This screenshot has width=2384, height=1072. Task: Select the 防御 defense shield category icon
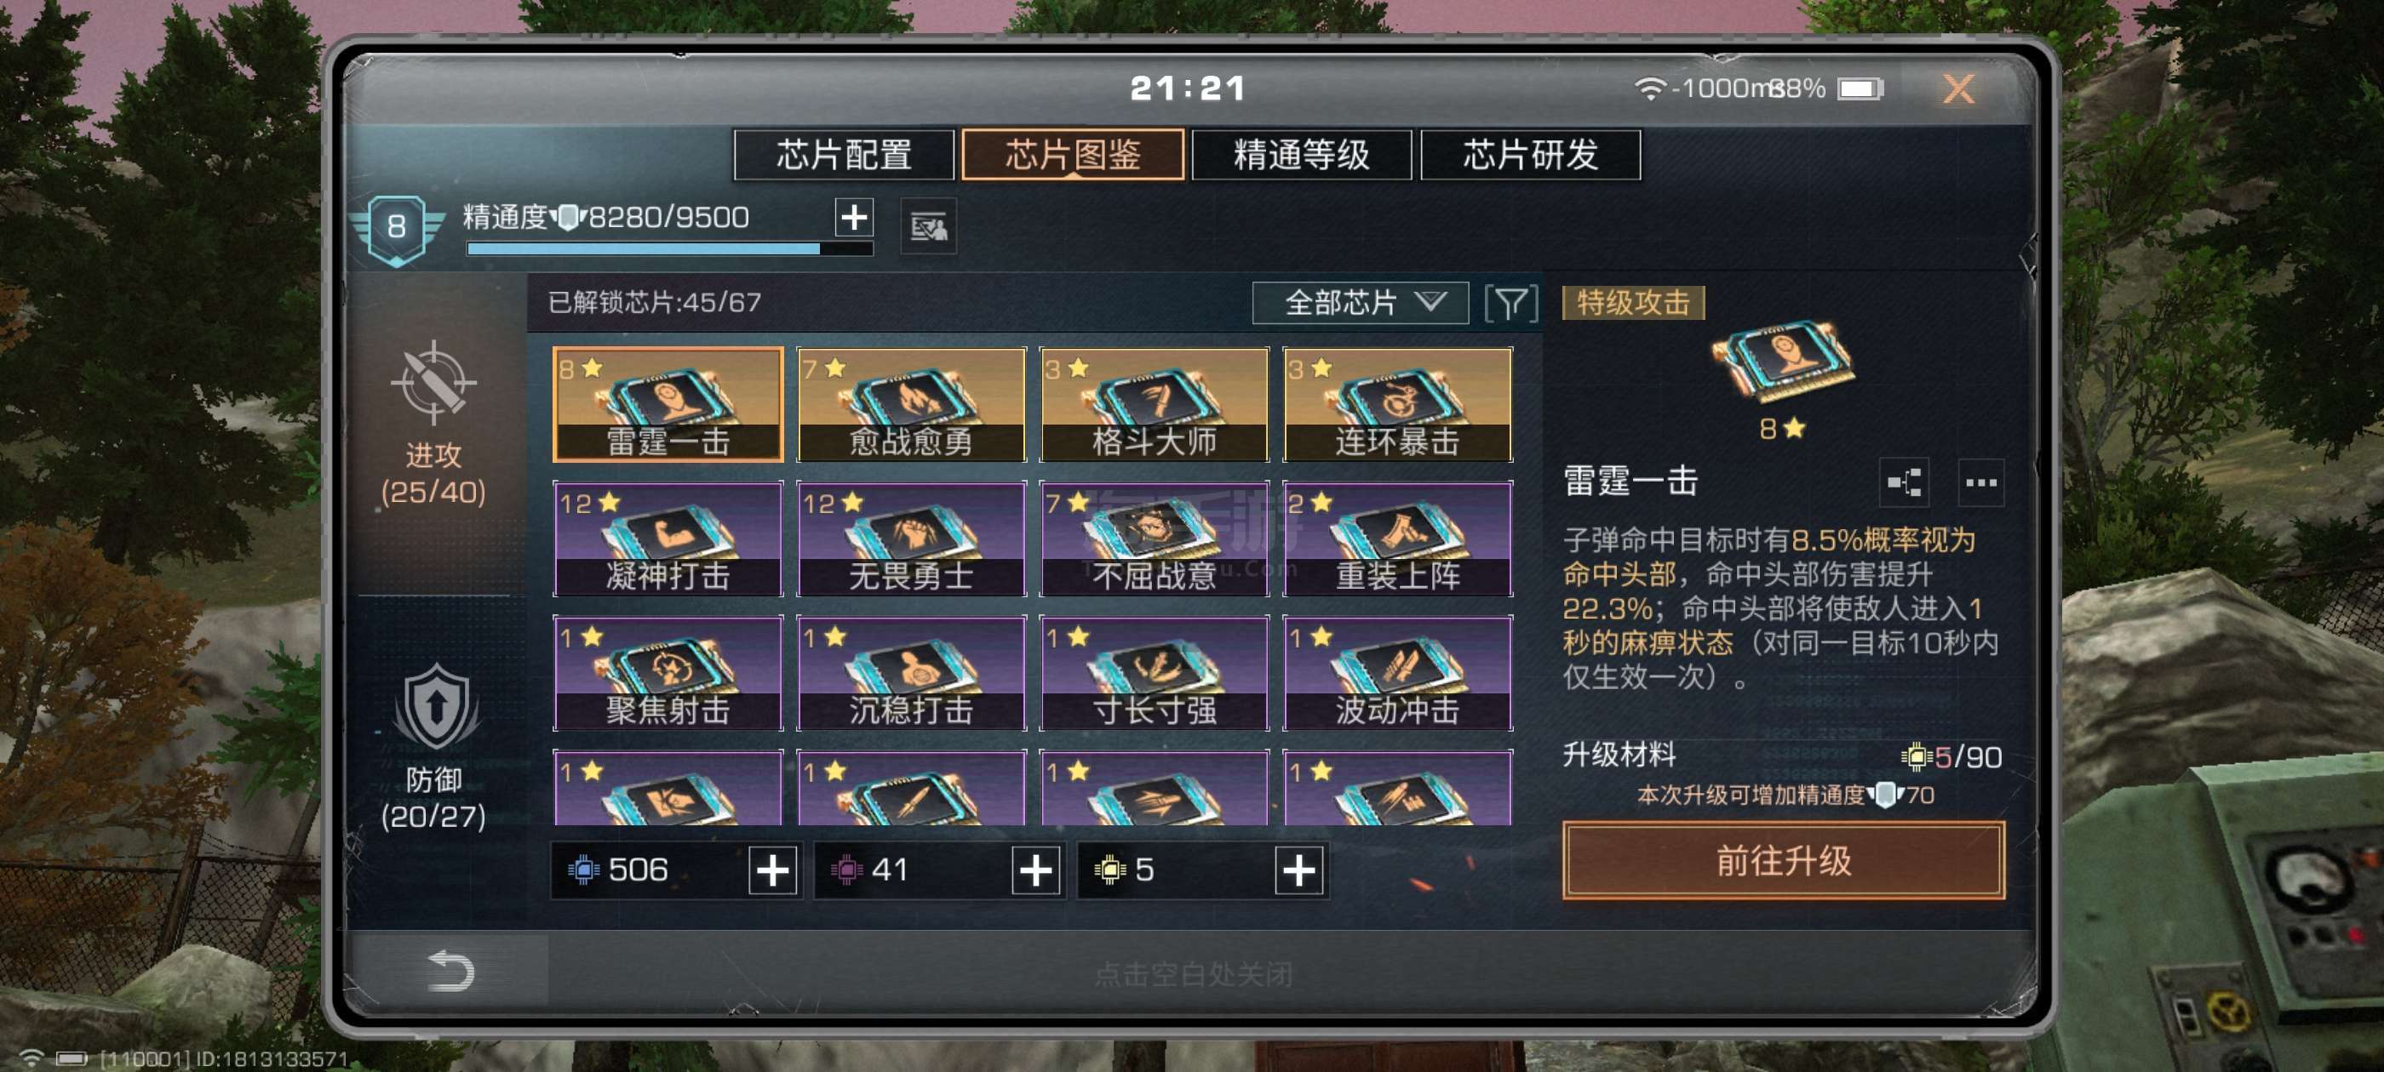coord(436,705)
